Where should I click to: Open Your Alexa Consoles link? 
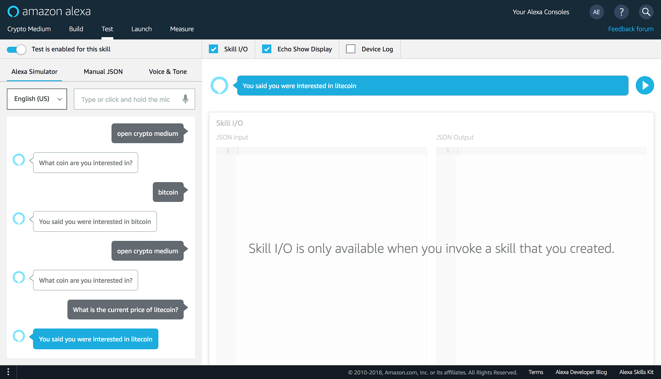pyautogui.click(x=541, y=12)
